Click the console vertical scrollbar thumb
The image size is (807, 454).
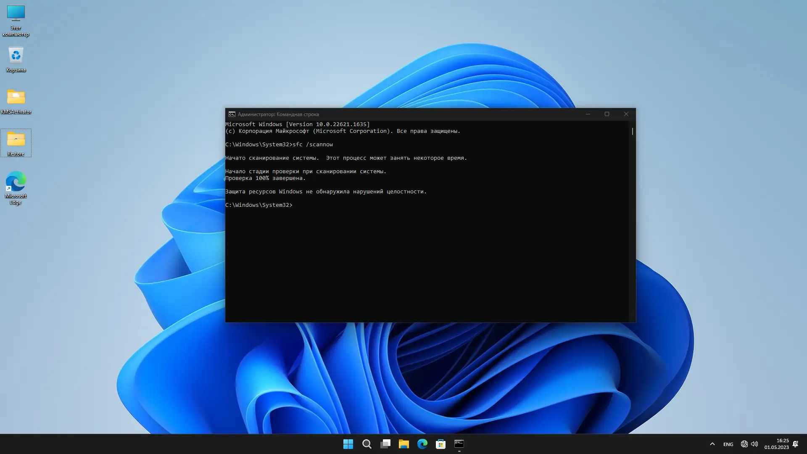tap(632, 131)
